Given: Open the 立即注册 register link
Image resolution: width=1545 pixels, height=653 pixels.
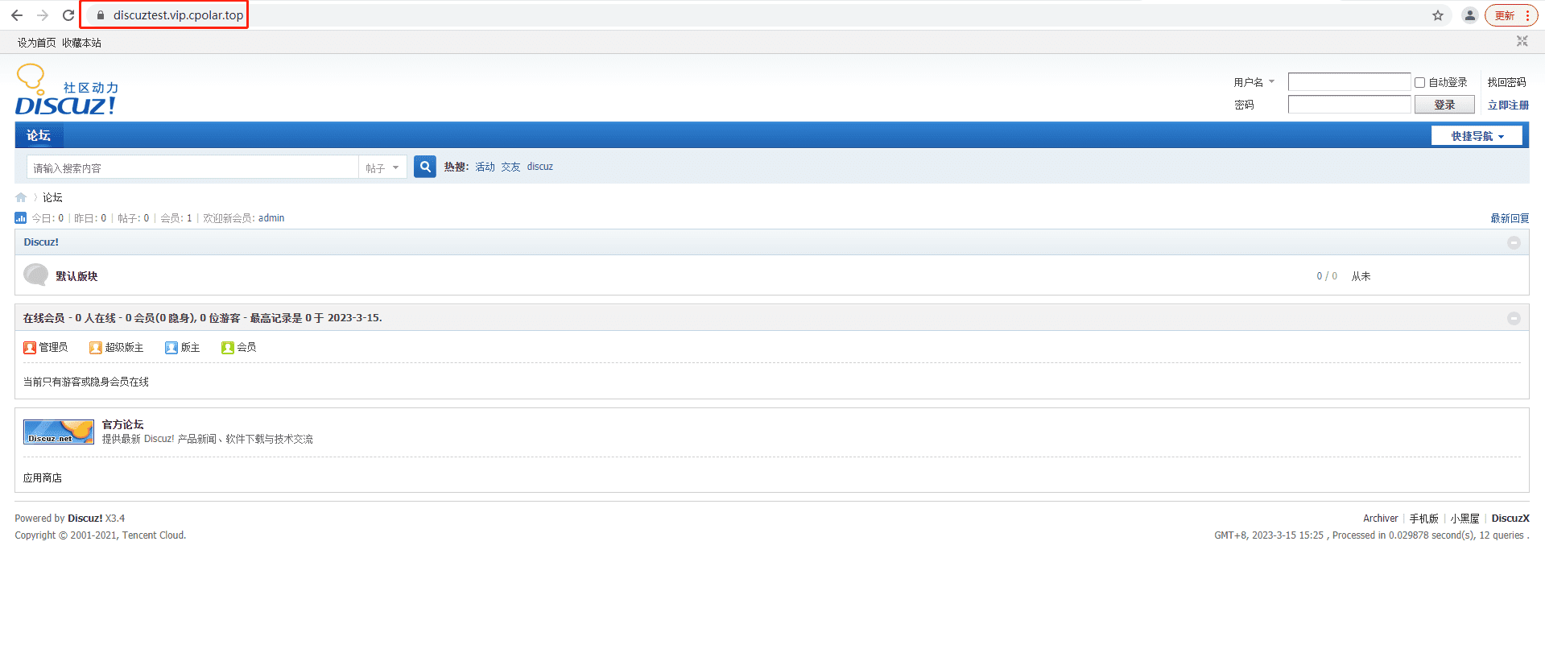Looking at the screenshot, I should pos(1508,105).
